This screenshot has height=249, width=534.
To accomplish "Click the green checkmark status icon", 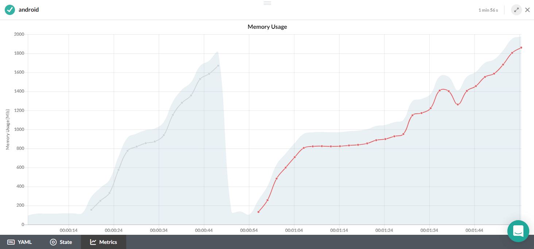I will coord(10,10).
